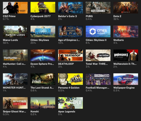Select the Stellaris cover art

pos(126,32)
